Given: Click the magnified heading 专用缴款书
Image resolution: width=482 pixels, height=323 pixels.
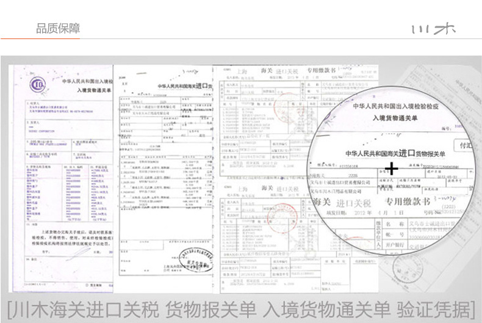Looking at the screenshot, I should click(408, 201).
